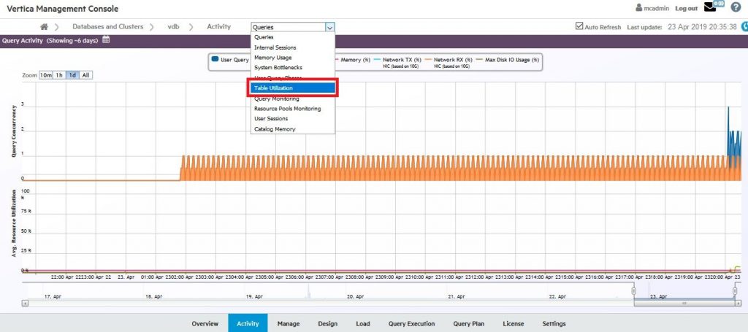Open the messages envelope icon
Viewport: 748px width, 332px height.
click(710, 8)
